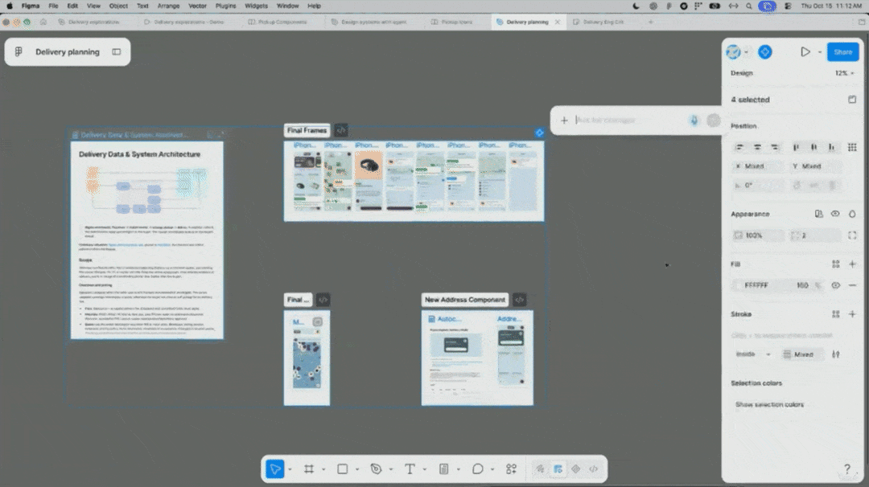The height and width of the screenshot is (487, 869).
Task: Open the Arrange menu
Action: click(168, 6)
